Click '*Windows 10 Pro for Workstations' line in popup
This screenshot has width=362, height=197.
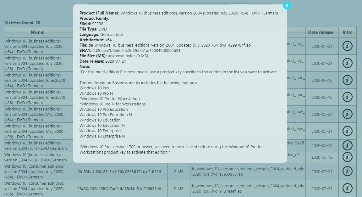point(110,98)
